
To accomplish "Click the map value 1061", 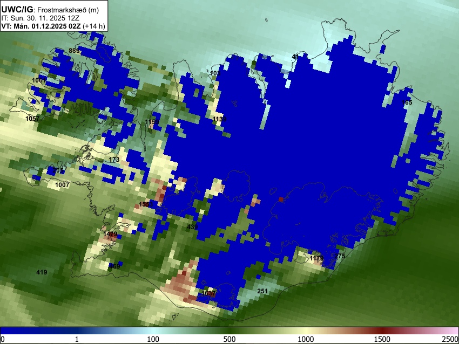I will [x=39, y=80].
